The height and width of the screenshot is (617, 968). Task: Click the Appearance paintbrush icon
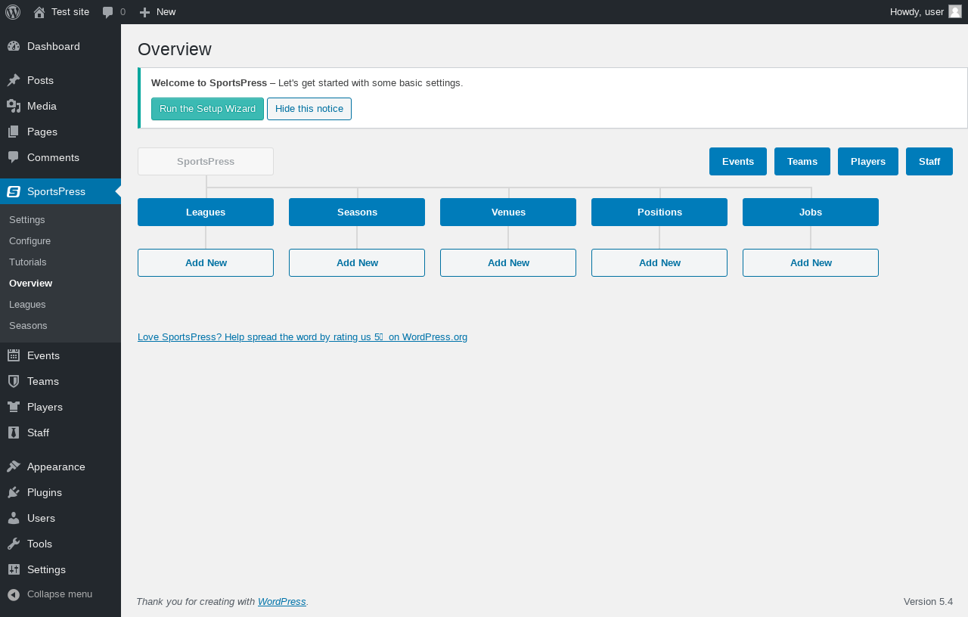(x=14, y=467)
